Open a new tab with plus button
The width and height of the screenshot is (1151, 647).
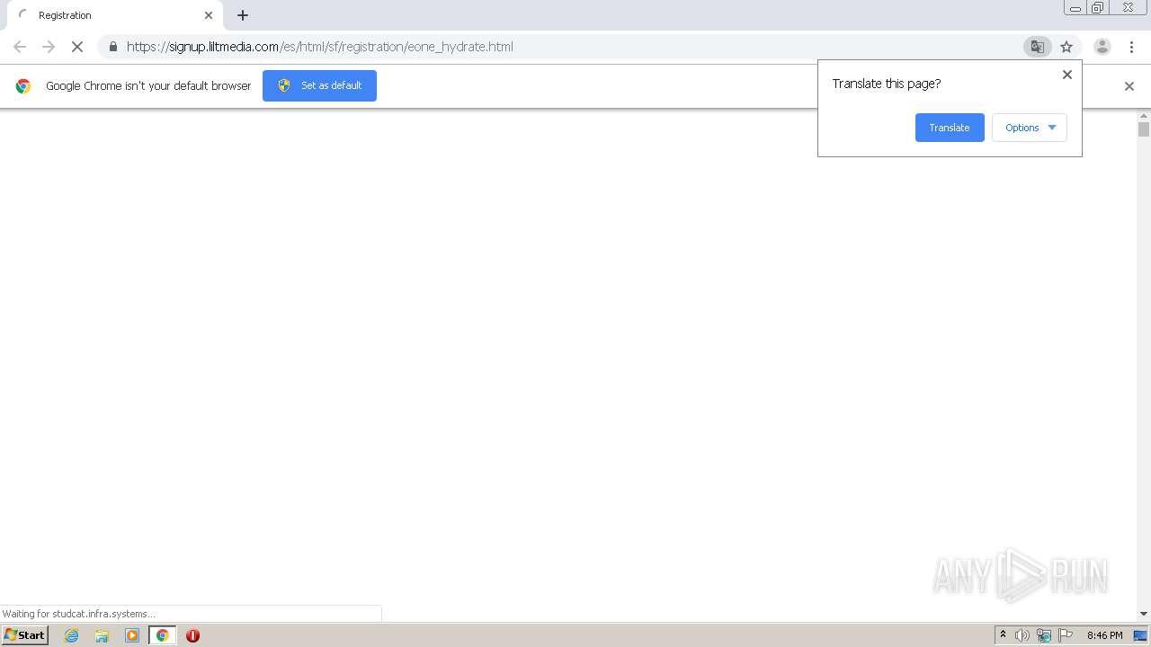click(243, 15)
